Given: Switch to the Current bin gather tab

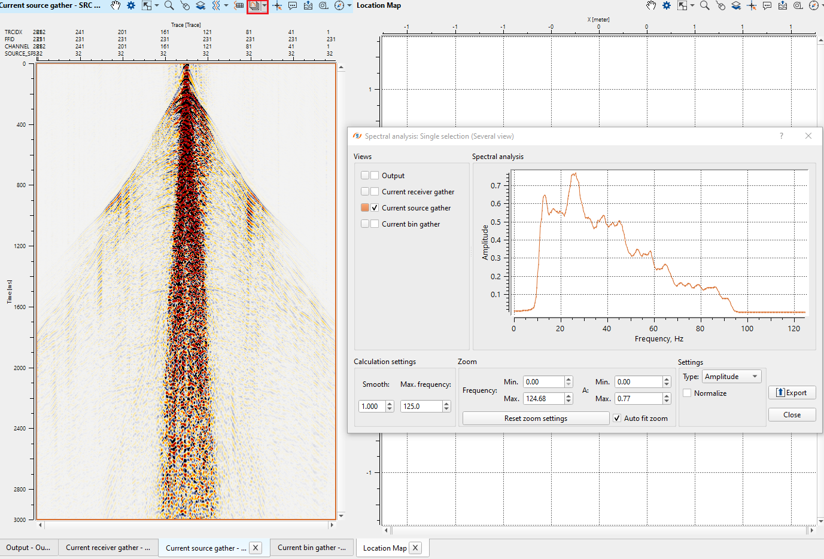Looking at the screenshot, I should (311, 548).
